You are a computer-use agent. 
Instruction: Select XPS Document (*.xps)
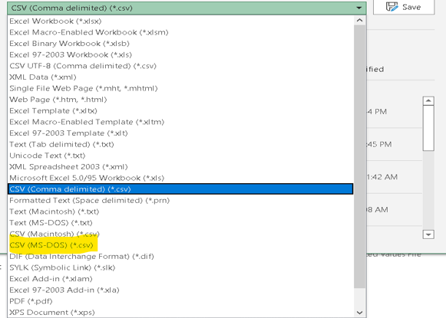180,313
